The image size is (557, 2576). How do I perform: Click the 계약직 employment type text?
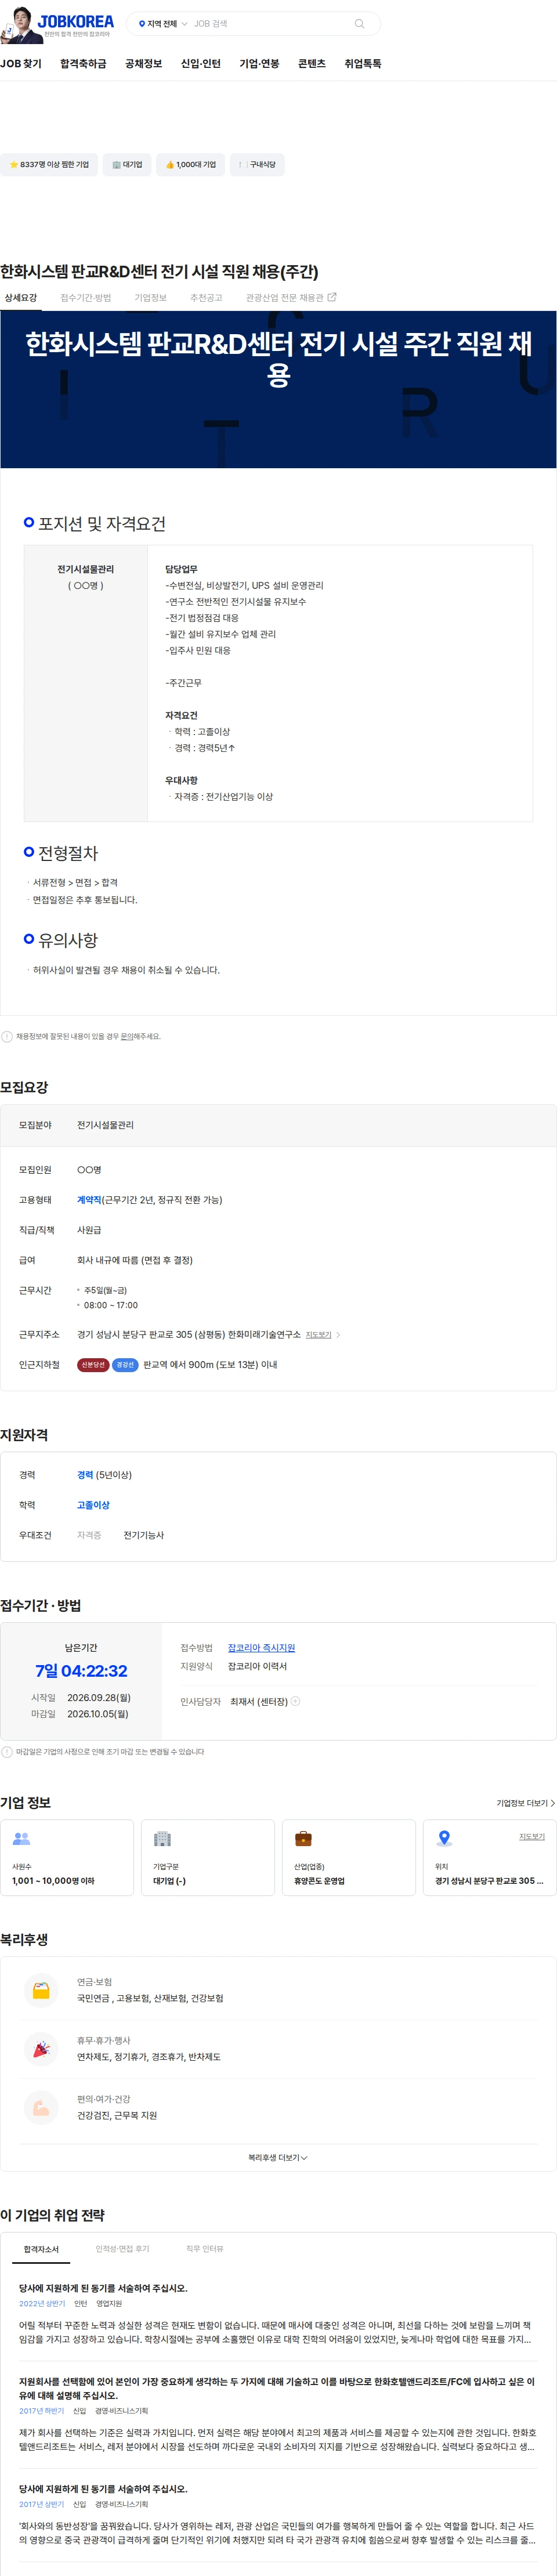(x=89, y=1199)
